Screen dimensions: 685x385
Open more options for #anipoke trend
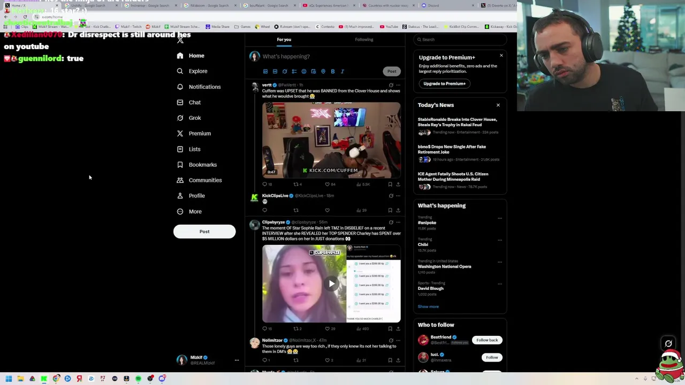coord(500,218)
